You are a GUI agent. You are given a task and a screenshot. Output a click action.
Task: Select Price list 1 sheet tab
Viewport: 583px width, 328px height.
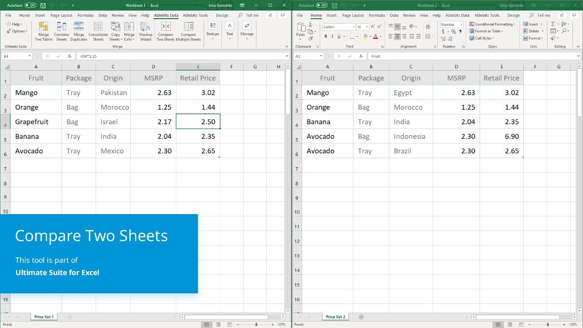coord(44,317)
